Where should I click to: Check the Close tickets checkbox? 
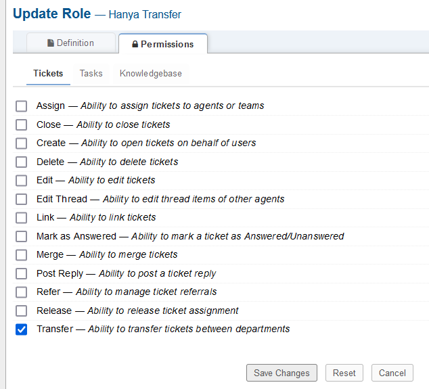[22, 124]
